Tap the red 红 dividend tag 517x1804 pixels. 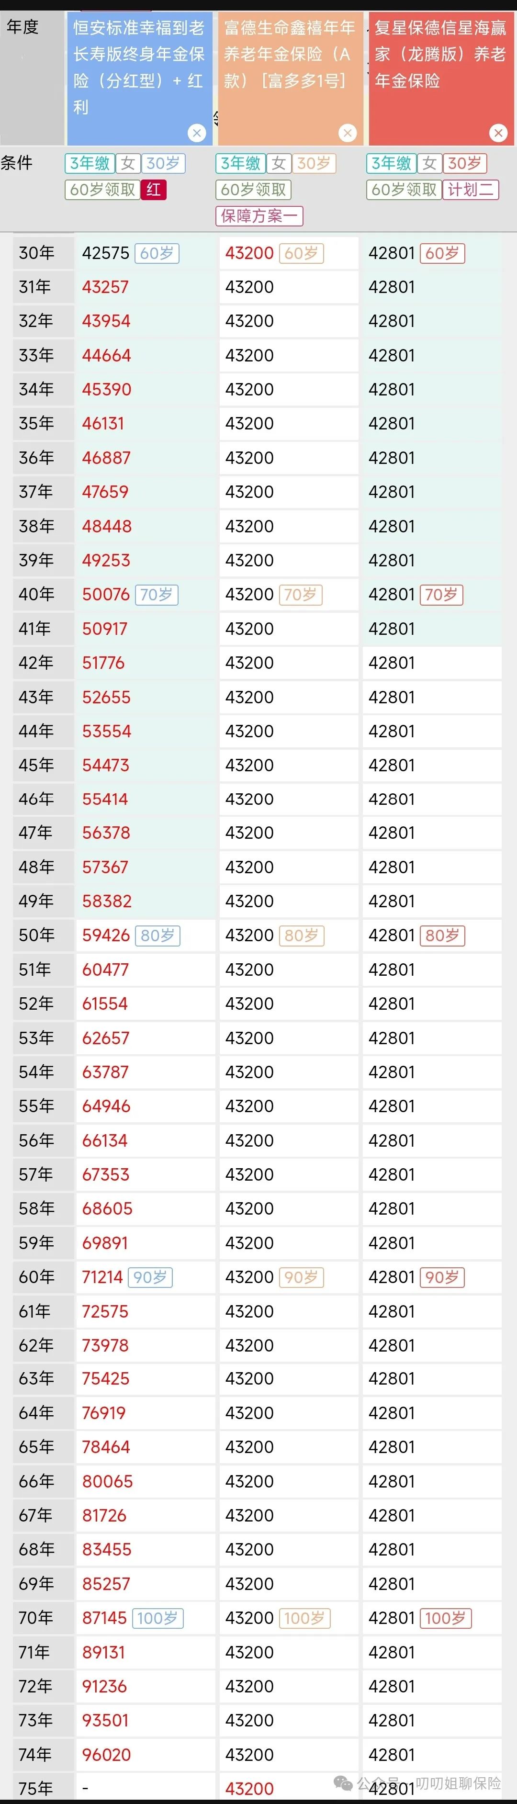(x=153, y=190)
